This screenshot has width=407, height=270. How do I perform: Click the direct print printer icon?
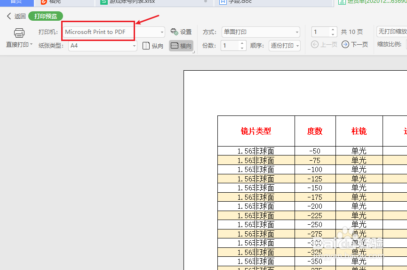tap(19, 33)
